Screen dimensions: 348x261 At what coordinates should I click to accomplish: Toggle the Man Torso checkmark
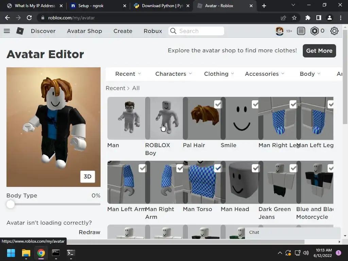click(218, 168)
